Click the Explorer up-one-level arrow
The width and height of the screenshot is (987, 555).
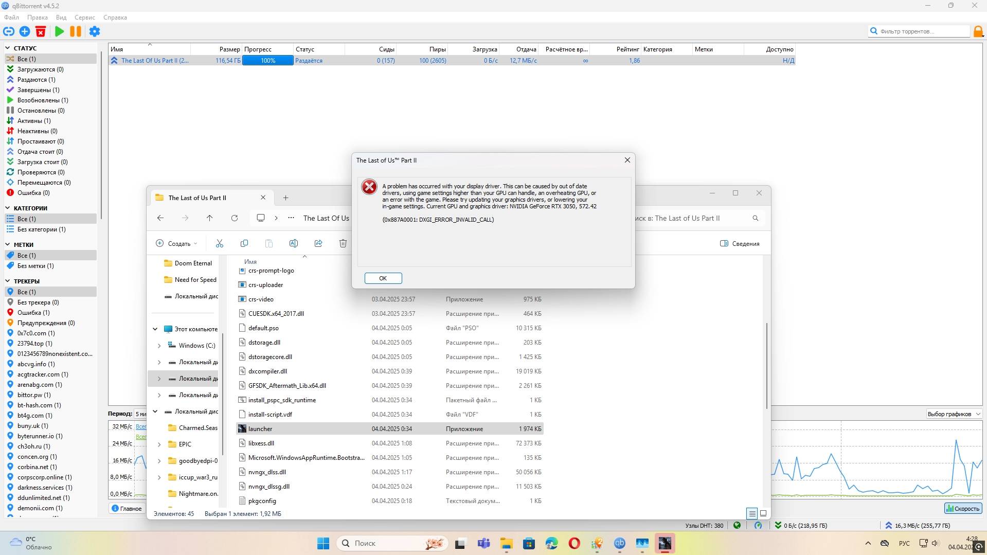[210, 218]
